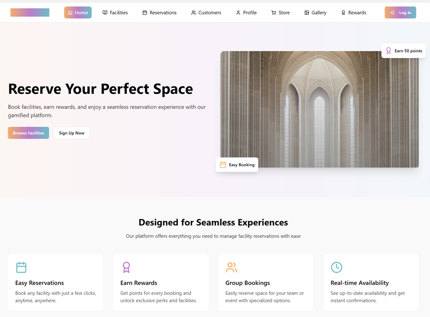The width and height of the screenshot is (430, 317).
Task: Click the ribbon icon in Earn 50 points badge
Action: pos(388,51)
